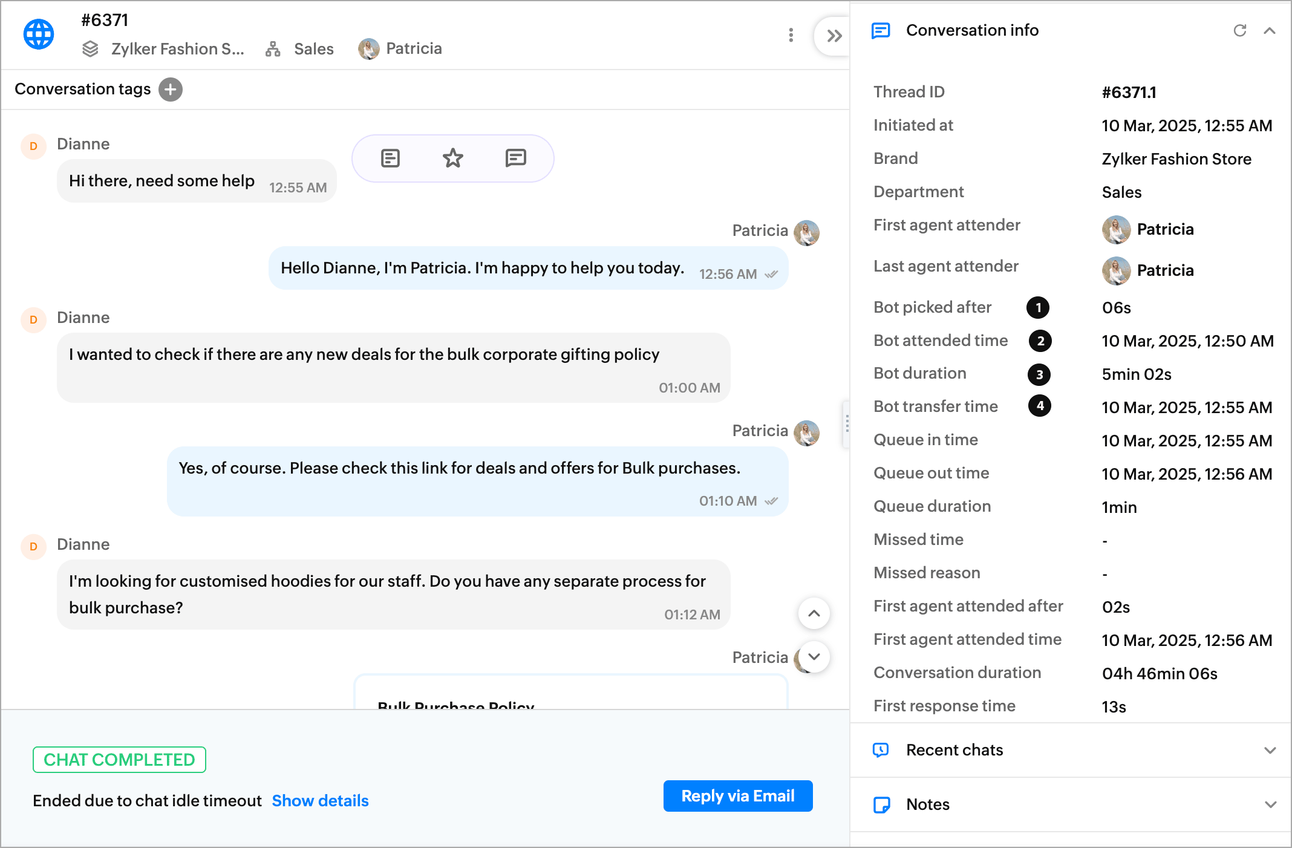The height and width of the screenshot is (848, 1292).
Task: Open Show details link
Action: [320, 801]
